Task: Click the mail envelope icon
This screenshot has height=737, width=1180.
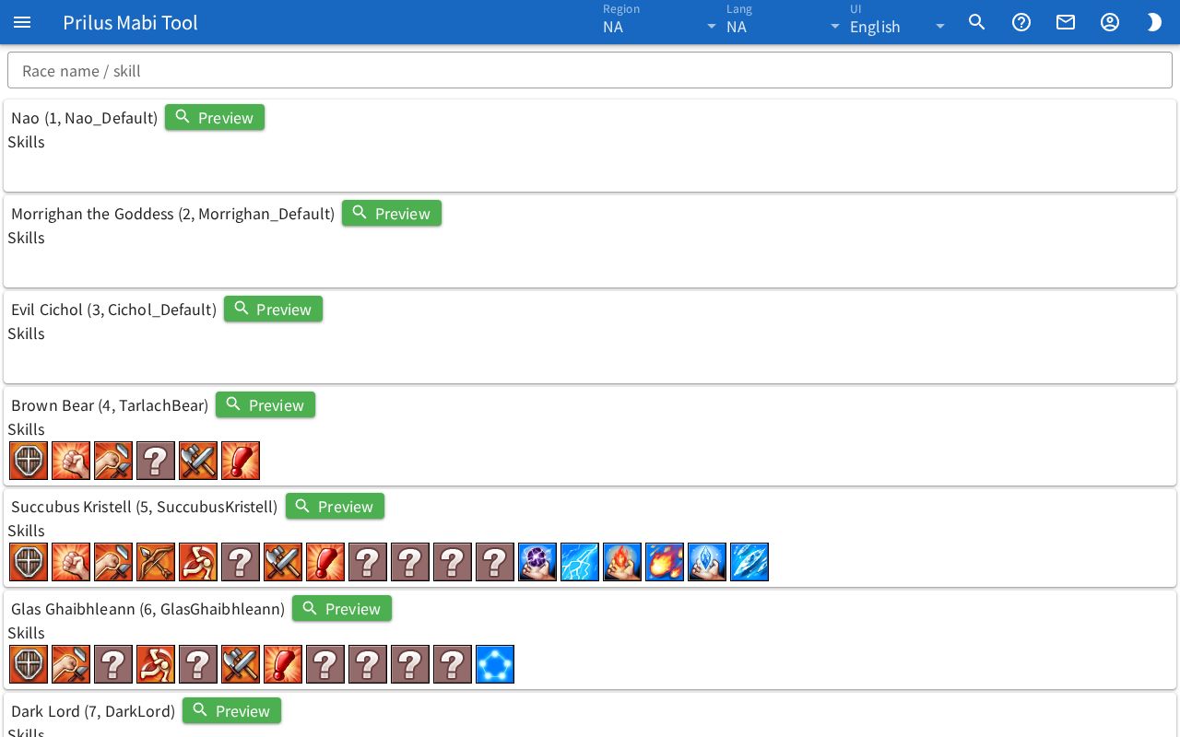Action: (x=1066, y=22)
